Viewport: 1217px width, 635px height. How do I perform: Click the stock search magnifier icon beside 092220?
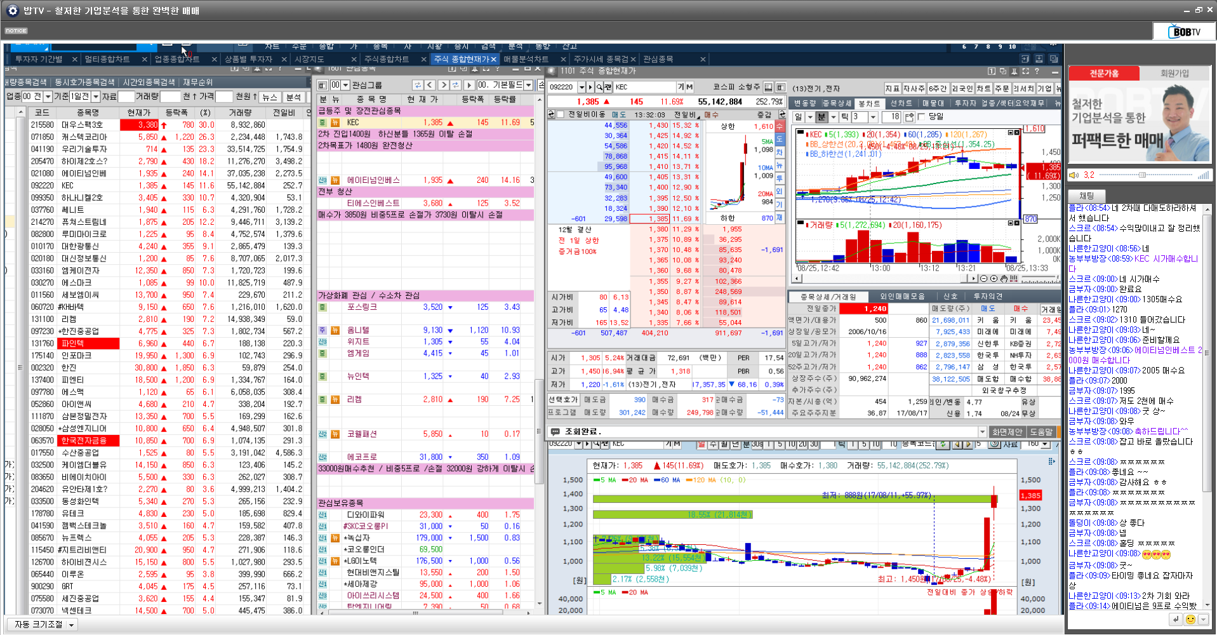[599, 87]
